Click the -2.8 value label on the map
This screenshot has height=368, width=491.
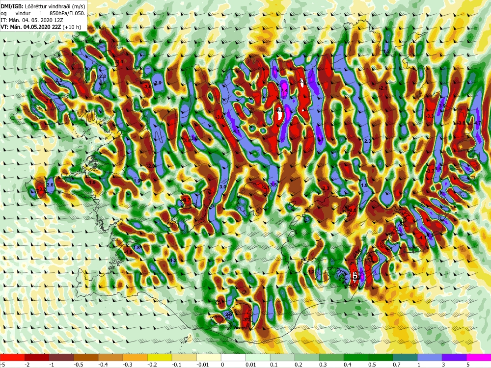coord(49,101)
